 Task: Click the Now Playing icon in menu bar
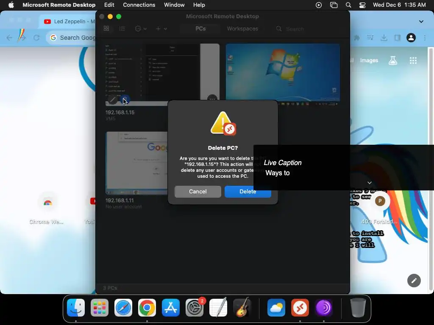point(319,5)
